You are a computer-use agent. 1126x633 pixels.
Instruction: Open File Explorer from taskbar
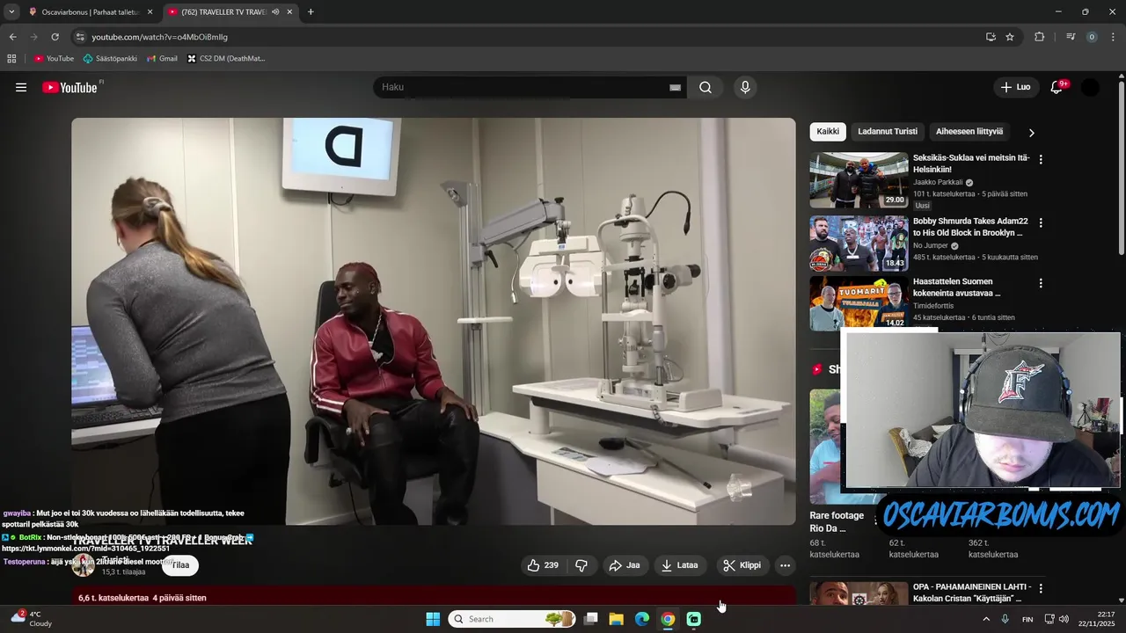617,619
